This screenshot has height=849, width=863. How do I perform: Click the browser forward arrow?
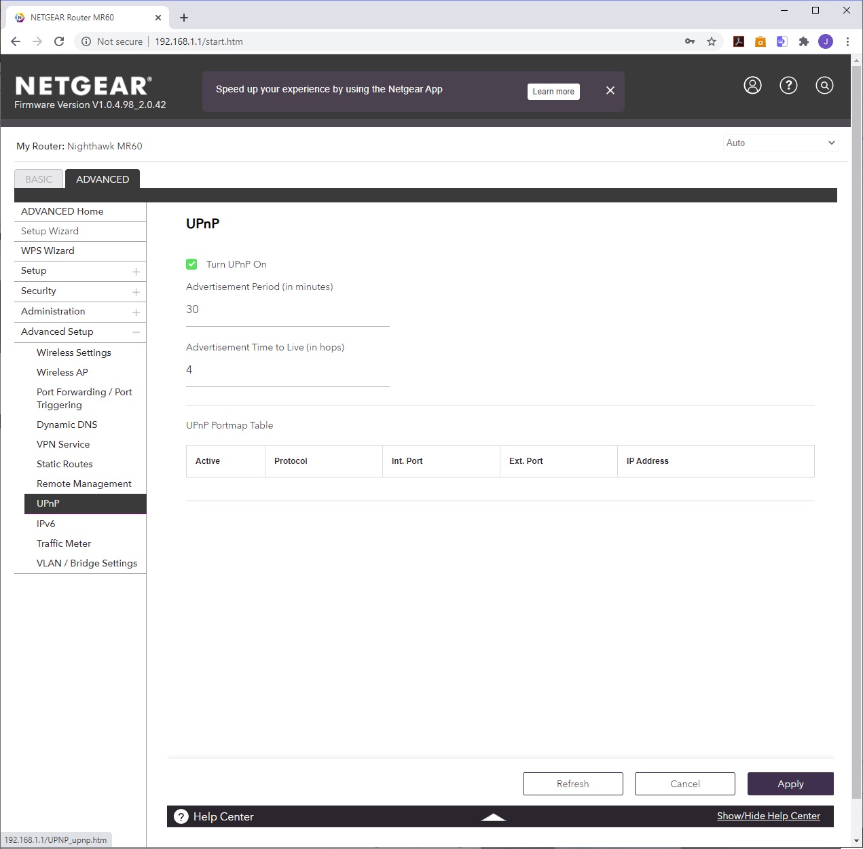(x=37, y=41)
